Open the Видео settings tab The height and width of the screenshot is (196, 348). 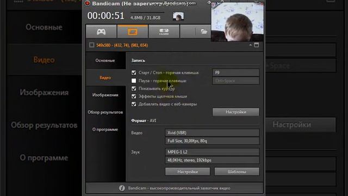coord(105,77)
